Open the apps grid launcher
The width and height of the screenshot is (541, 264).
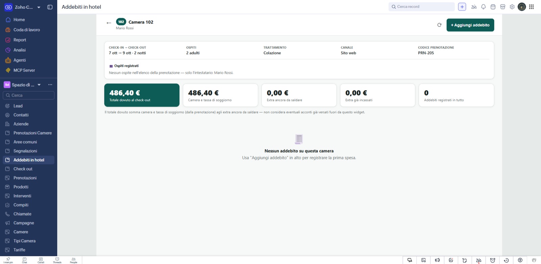532,7
